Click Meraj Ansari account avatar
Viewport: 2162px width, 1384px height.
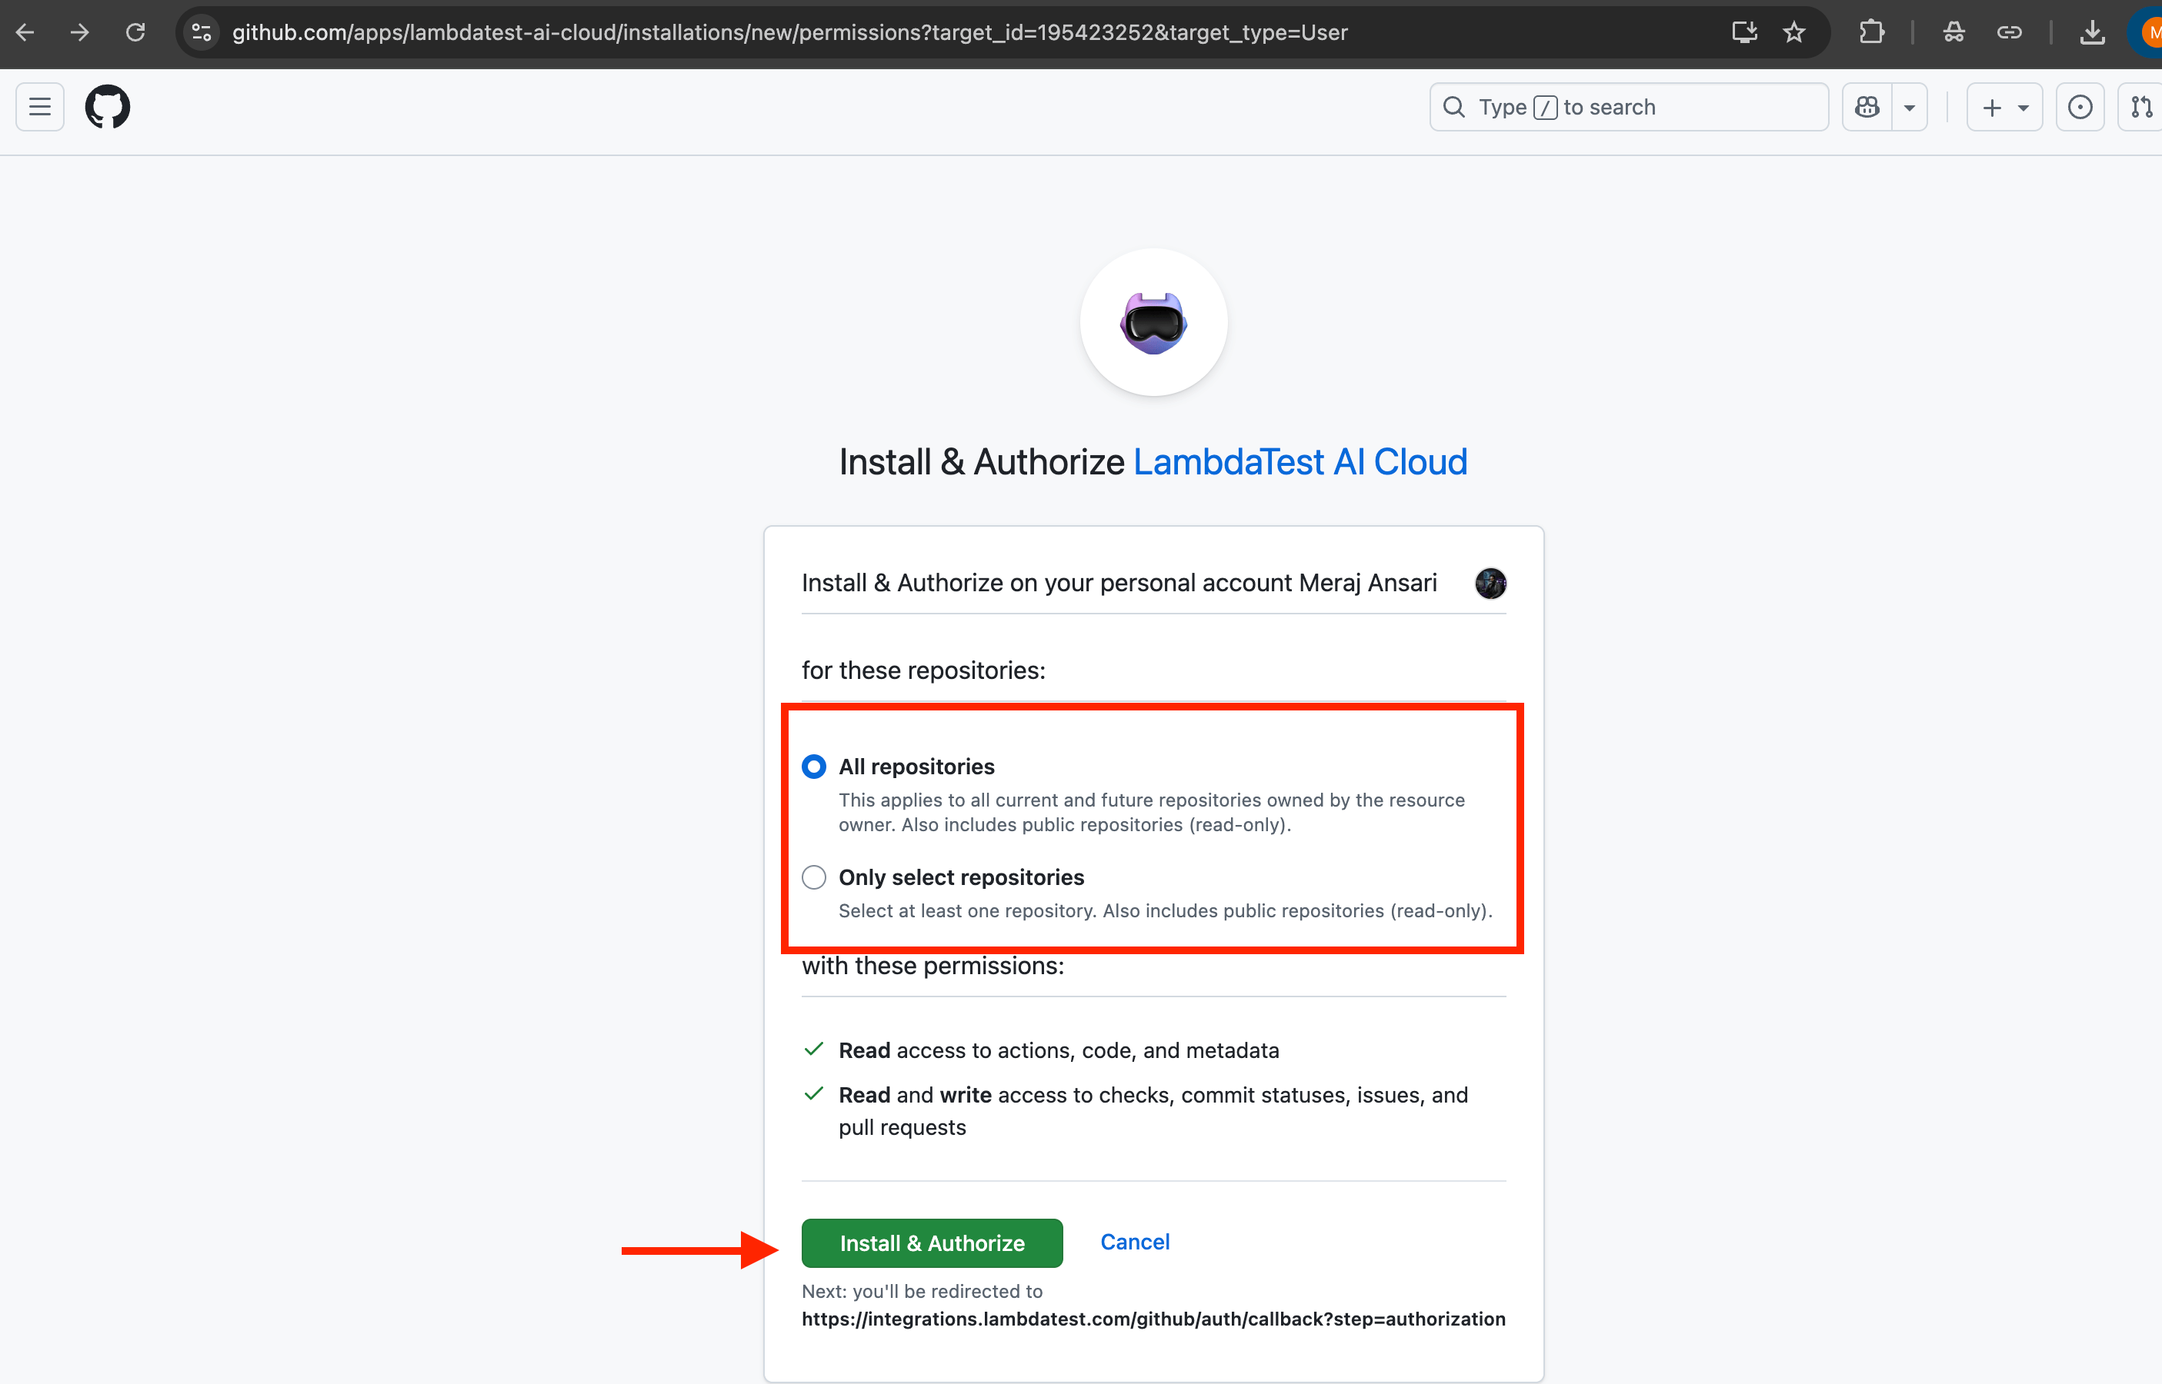click(x=1490, y=584)
